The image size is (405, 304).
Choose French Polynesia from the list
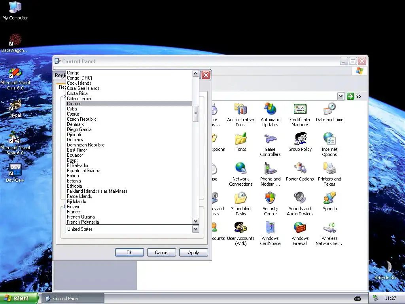(129, 222)
